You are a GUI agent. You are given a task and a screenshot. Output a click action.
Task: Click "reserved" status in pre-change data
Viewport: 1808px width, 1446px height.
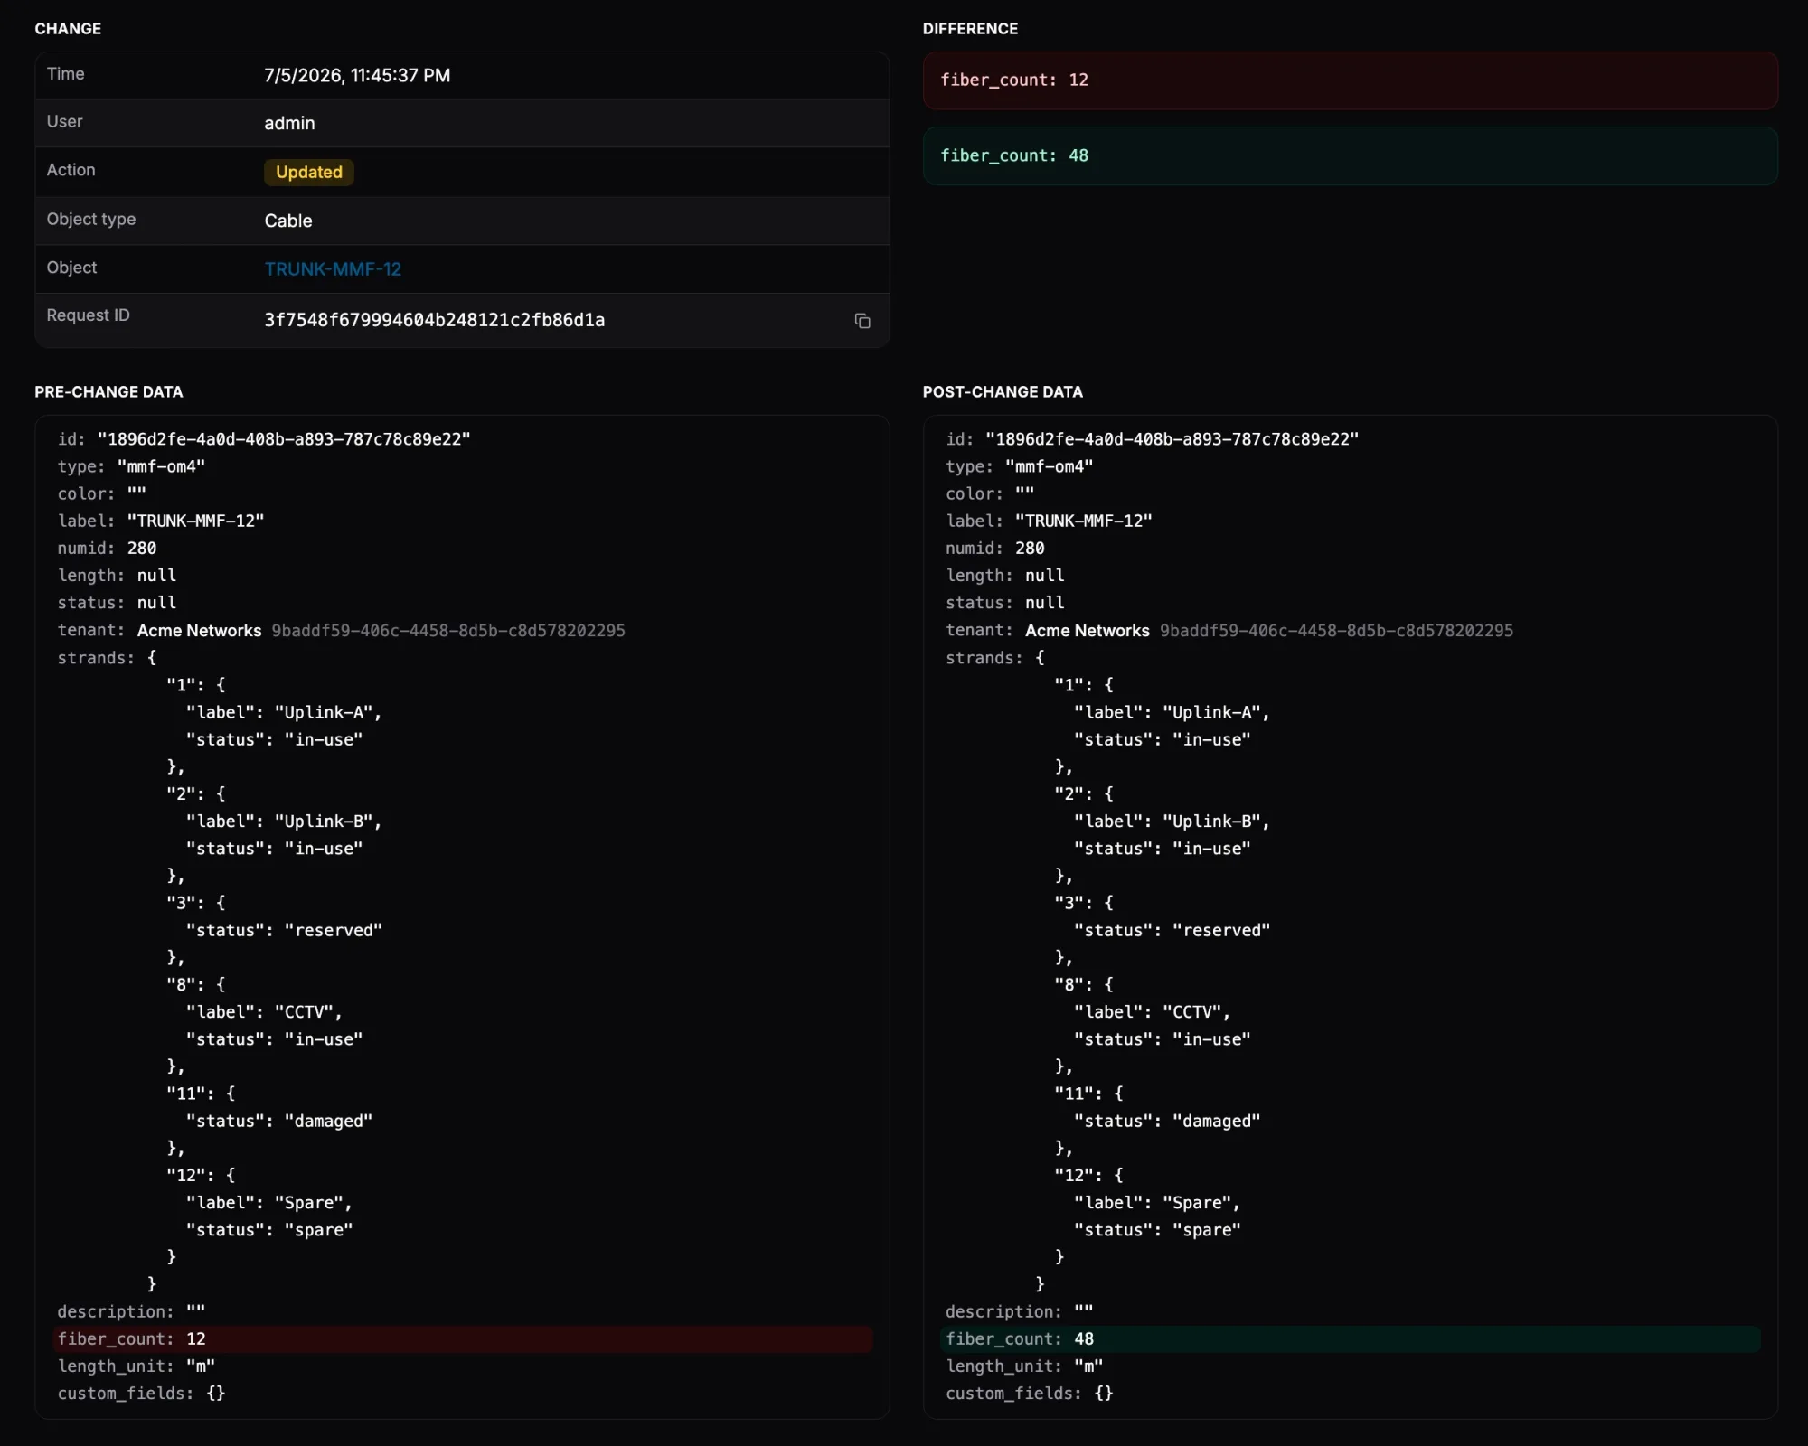[334, 930]
